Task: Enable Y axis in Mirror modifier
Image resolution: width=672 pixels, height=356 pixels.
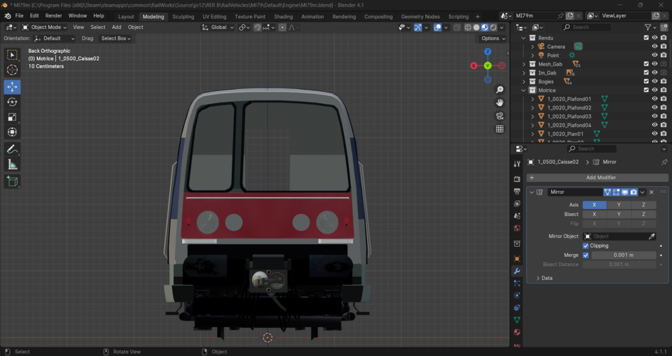Action: coord(619,204)
